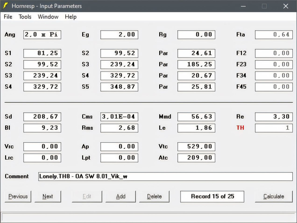
Task: Select the S4 field in the third horn row
Action: pyautogui.click(x=119, y=76)
